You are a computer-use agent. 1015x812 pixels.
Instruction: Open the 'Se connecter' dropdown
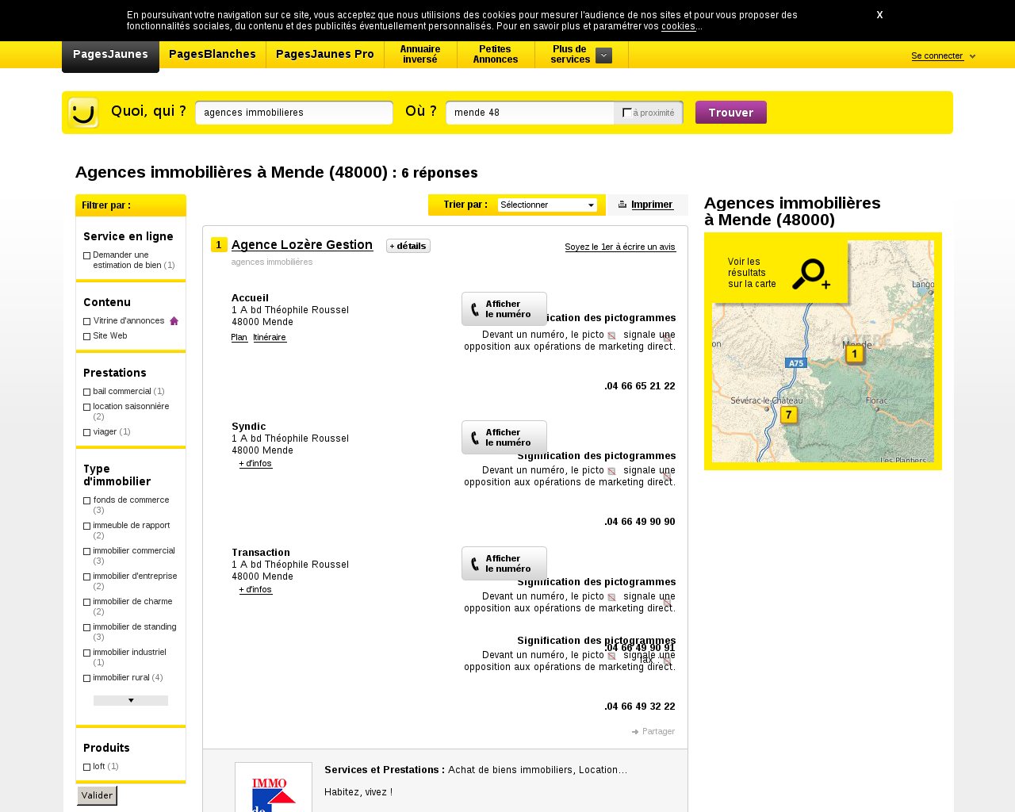pyautogui.click(x=943, y=56)
